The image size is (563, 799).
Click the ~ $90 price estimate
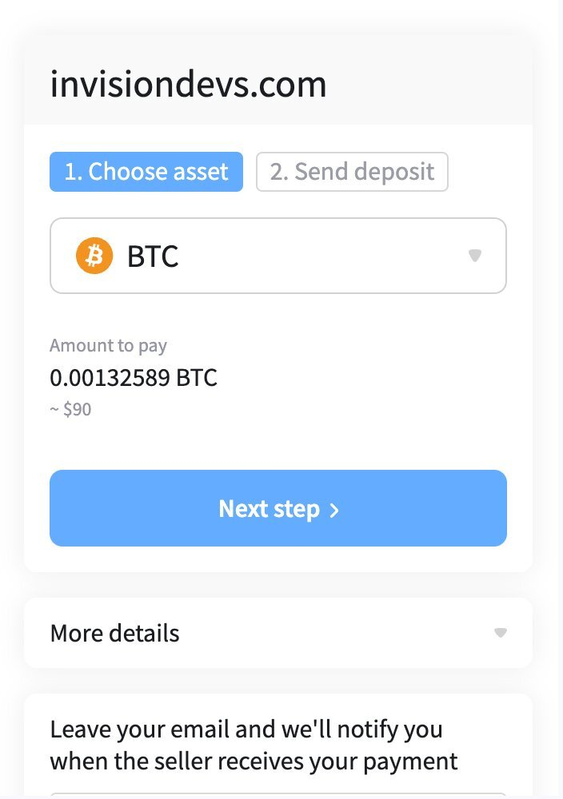70,410
